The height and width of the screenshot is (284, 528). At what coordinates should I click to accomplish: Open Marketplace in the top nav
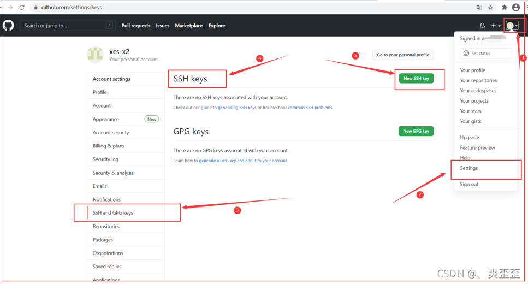click(189, 26)
